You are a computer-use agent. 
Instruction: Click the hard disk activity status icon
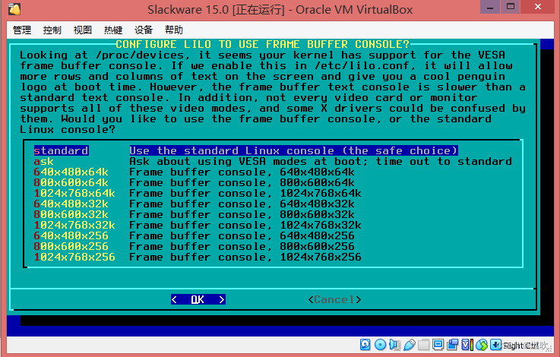(x=365, y=345)
